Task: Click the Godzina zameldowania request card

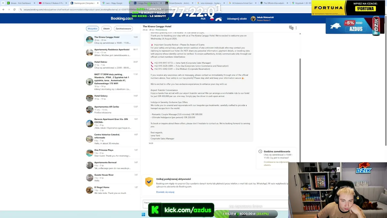Action: tap(277, 158)
